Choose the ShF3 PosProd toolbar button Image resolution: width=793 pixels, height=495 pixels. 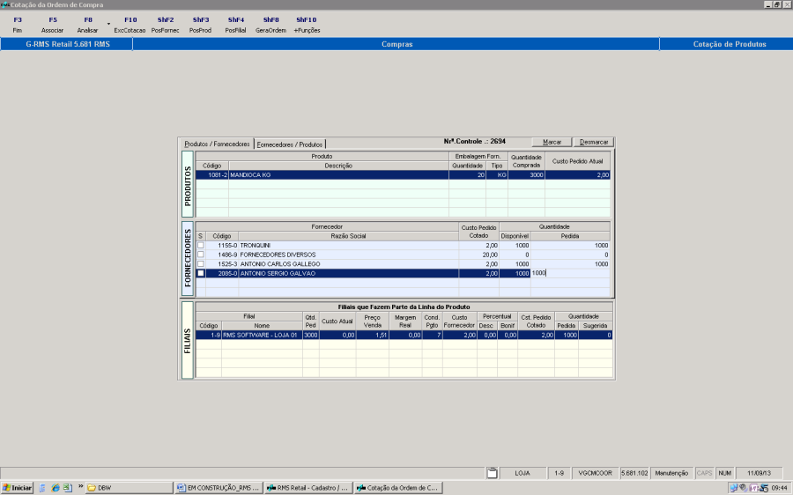pos(200,24)
